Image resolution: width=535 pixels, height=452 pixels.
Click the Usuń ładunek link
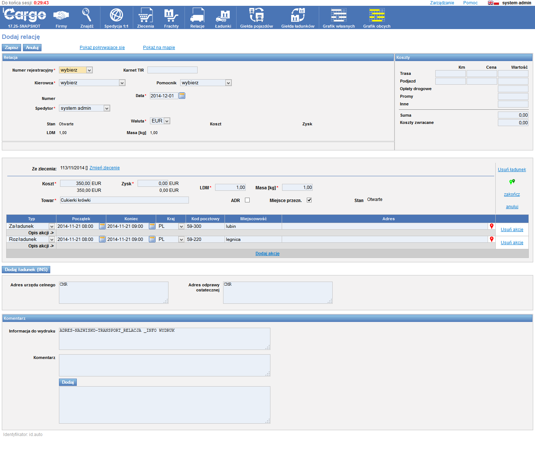(x=512, y=170)
